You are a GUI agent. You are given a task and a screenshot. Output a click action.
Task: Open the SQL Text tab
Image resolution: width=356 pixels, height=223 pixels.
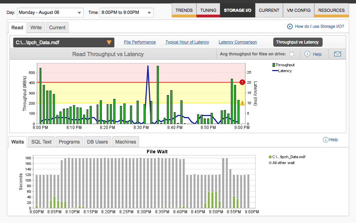[x=41, y=142]
